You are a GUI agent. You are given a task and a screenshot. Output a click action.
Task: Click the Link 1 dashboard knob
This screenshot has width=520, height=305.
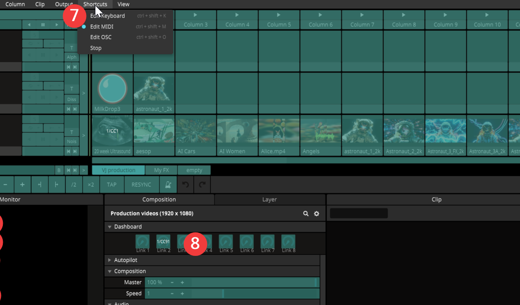[142, 241]
